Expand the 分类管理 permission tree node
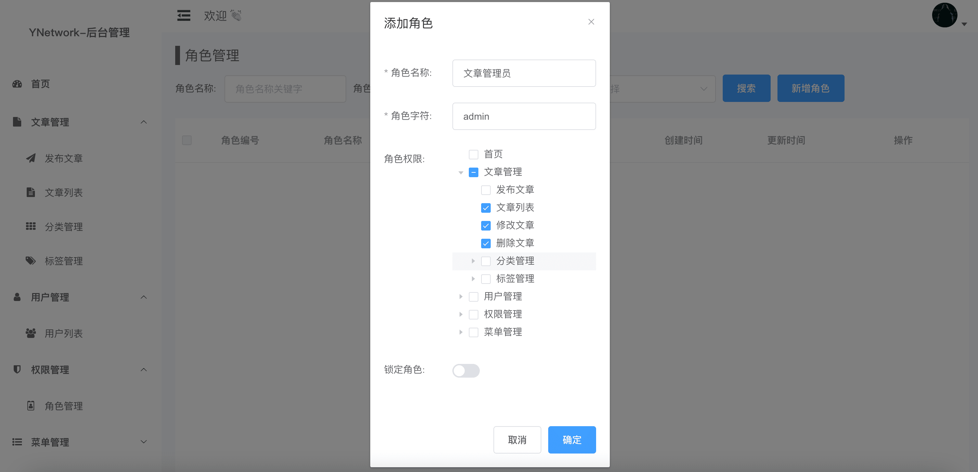 473,261
